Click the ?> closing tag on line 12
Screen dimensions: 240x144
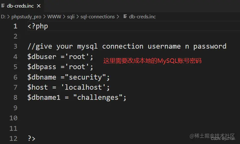coord(32,138)
